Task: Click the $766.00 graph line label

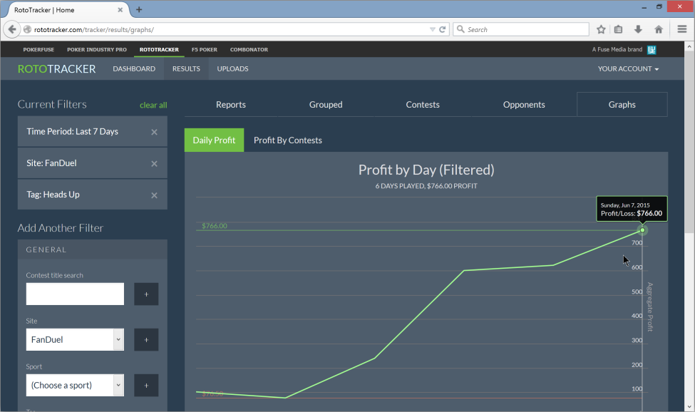Action: pyautogui.click(x=215, y=226)
